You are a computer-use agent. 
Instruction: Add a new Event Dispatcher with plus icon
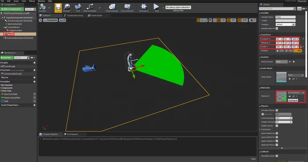pyautogui.click(x=34, y=105)
